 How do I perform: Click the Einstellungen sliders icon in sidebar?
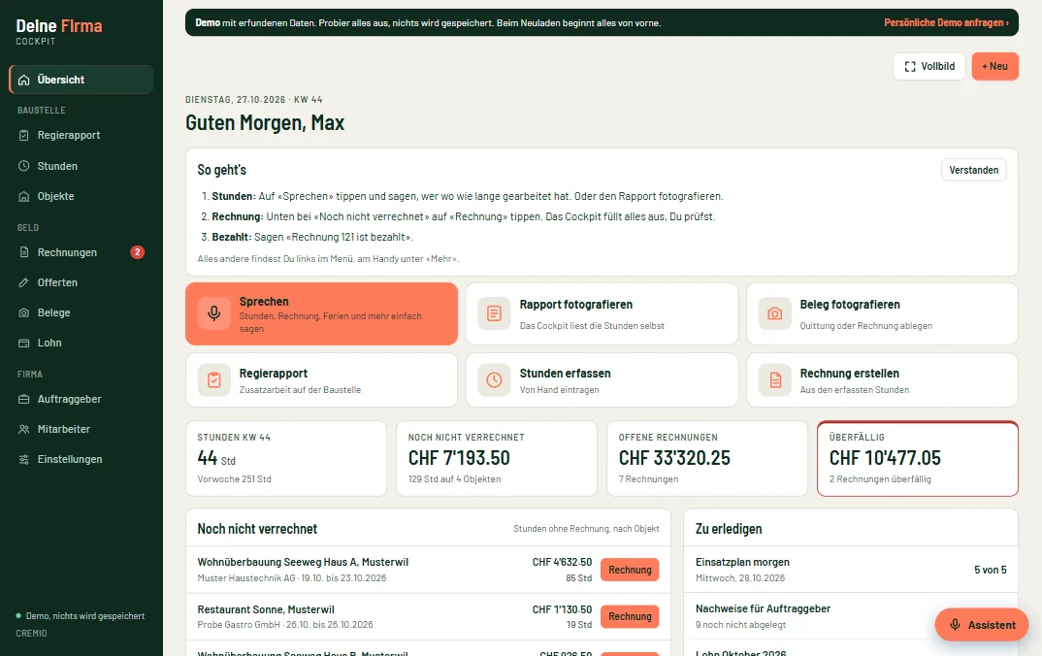point(24,459)
